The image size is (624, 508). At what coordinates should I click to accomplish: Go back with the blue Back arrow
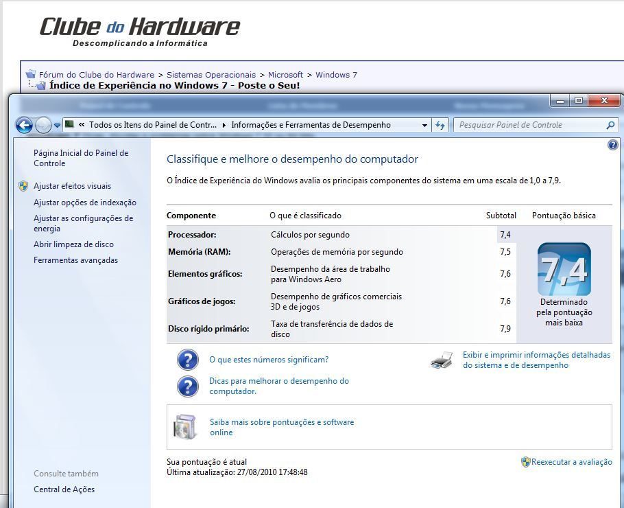click(x=24, y=126)
